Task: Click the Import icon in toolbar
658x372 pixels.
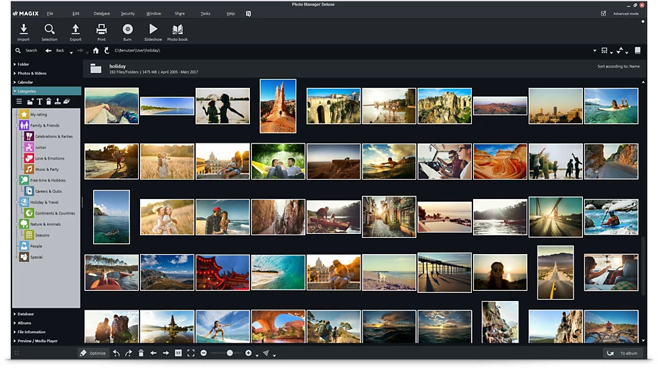Action: (23, 32)
